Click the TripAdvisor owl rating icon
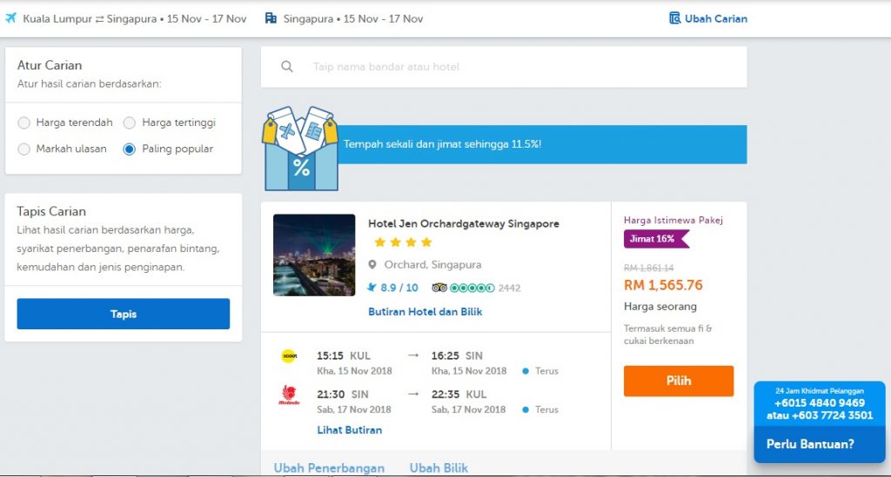 [439, 288]
